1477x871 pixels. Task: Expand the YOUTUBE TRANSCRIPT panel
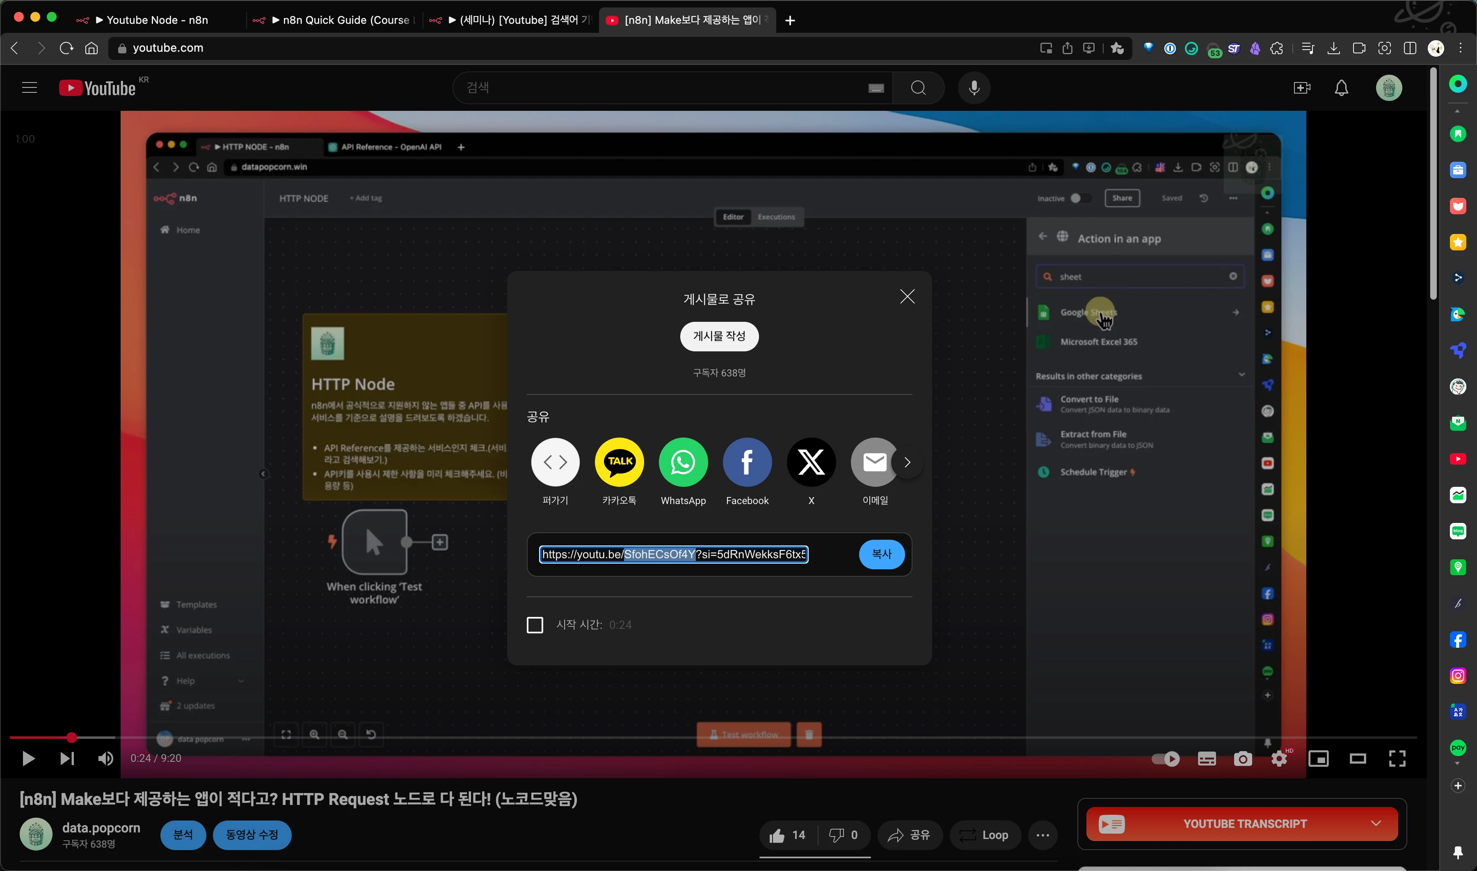pyautogui.click(x=1242, y=823)
